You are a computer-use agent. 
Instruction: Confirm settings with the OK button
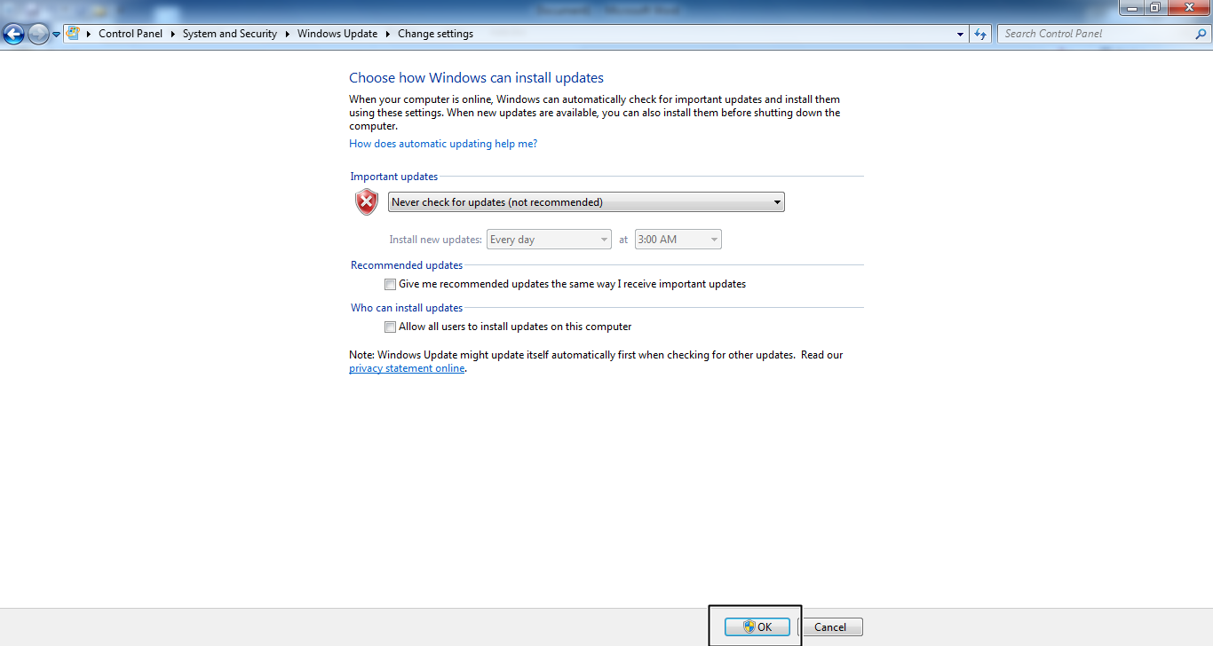click(x=757, y=626)
